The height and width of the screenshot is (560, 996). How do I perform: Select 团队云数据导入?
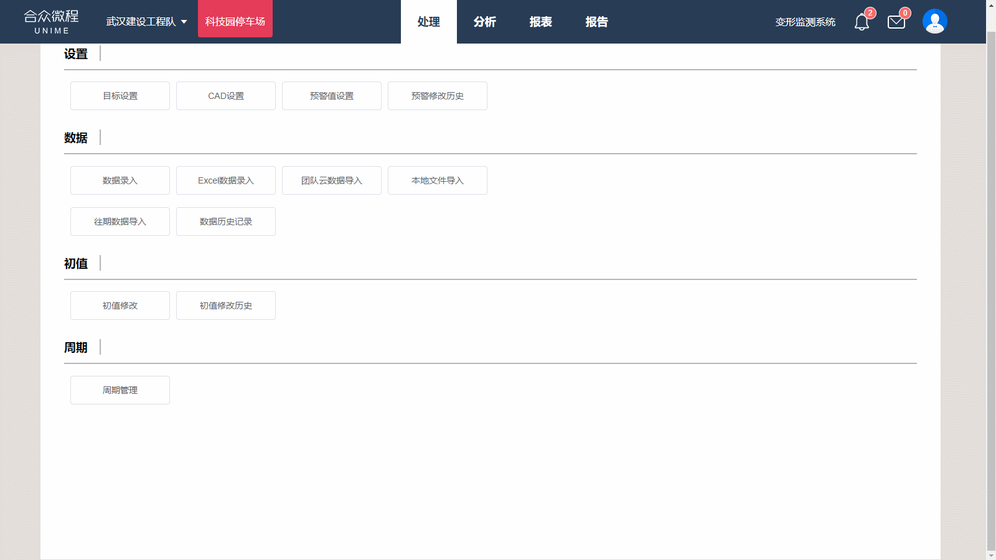(x=332, y=180)
